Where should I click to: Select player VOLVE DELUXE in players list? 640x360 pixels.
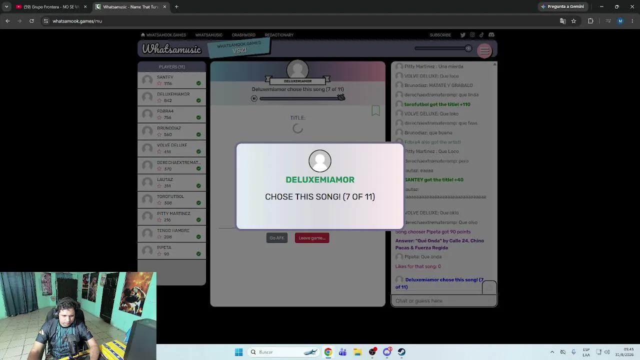(171, 148)
